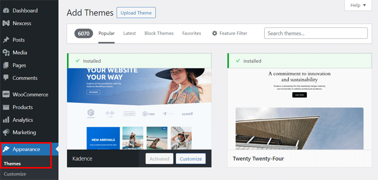Screen dimensions: 378x180
Task: Open Customize link under Appearance menu
Action: tap(15, 174)
